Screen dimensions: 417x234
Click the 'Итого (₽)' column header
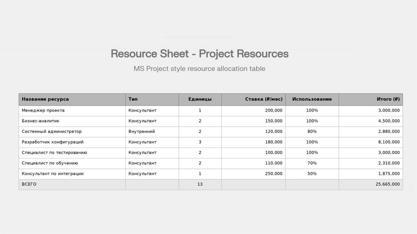pos(388,99)
